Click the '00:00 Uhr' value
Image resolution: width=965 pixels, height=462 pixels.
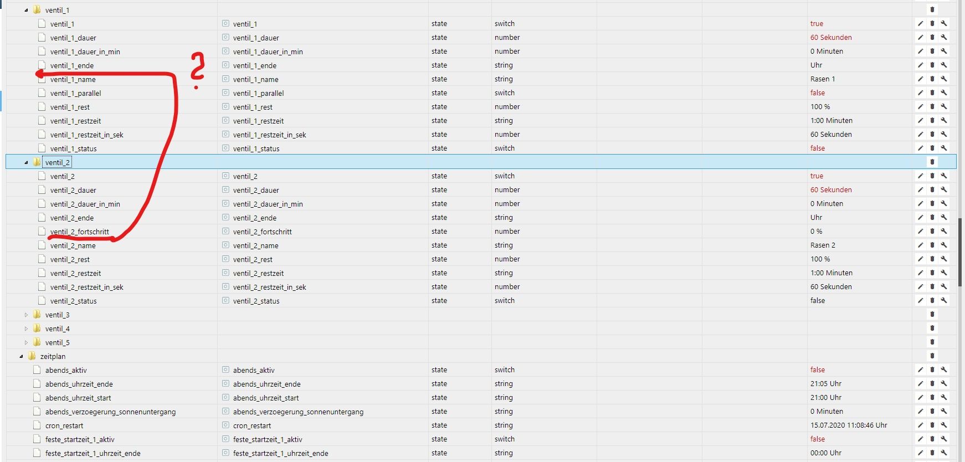pyautogui.click(x=825, y=453)
